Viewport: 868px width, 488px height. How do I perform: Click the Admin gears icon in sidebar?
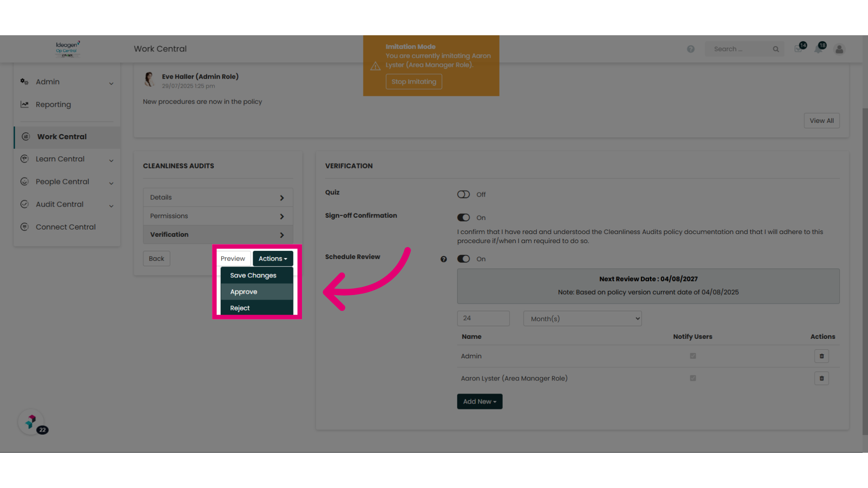24,81
